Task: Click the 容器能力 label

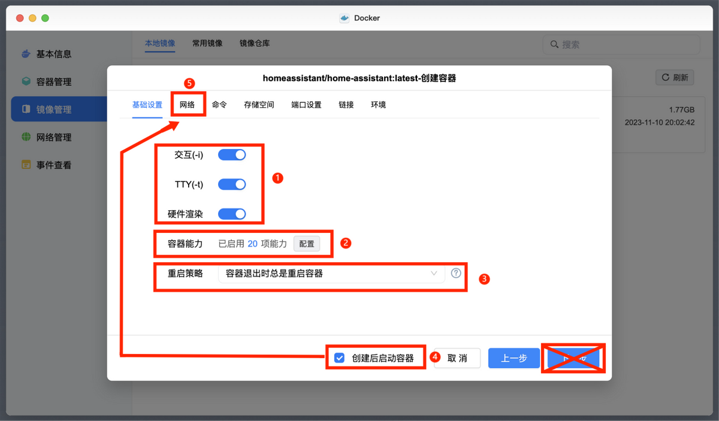Action: (185, 244)
